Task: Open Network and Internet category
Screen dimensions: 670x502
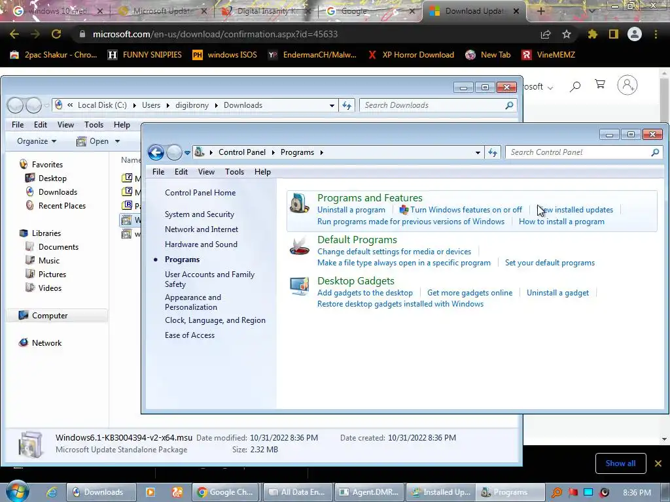Action: pos(202,229)
